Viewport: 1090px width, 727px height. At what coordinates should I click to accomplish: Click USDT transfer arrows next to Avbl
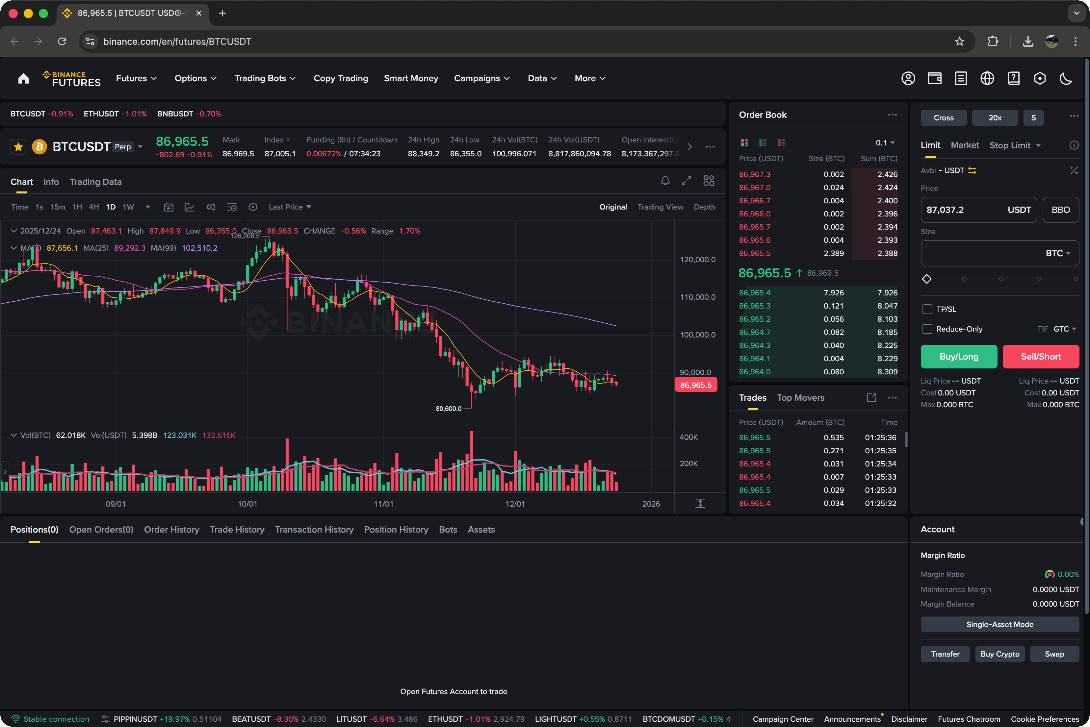[x=972, y=171]
